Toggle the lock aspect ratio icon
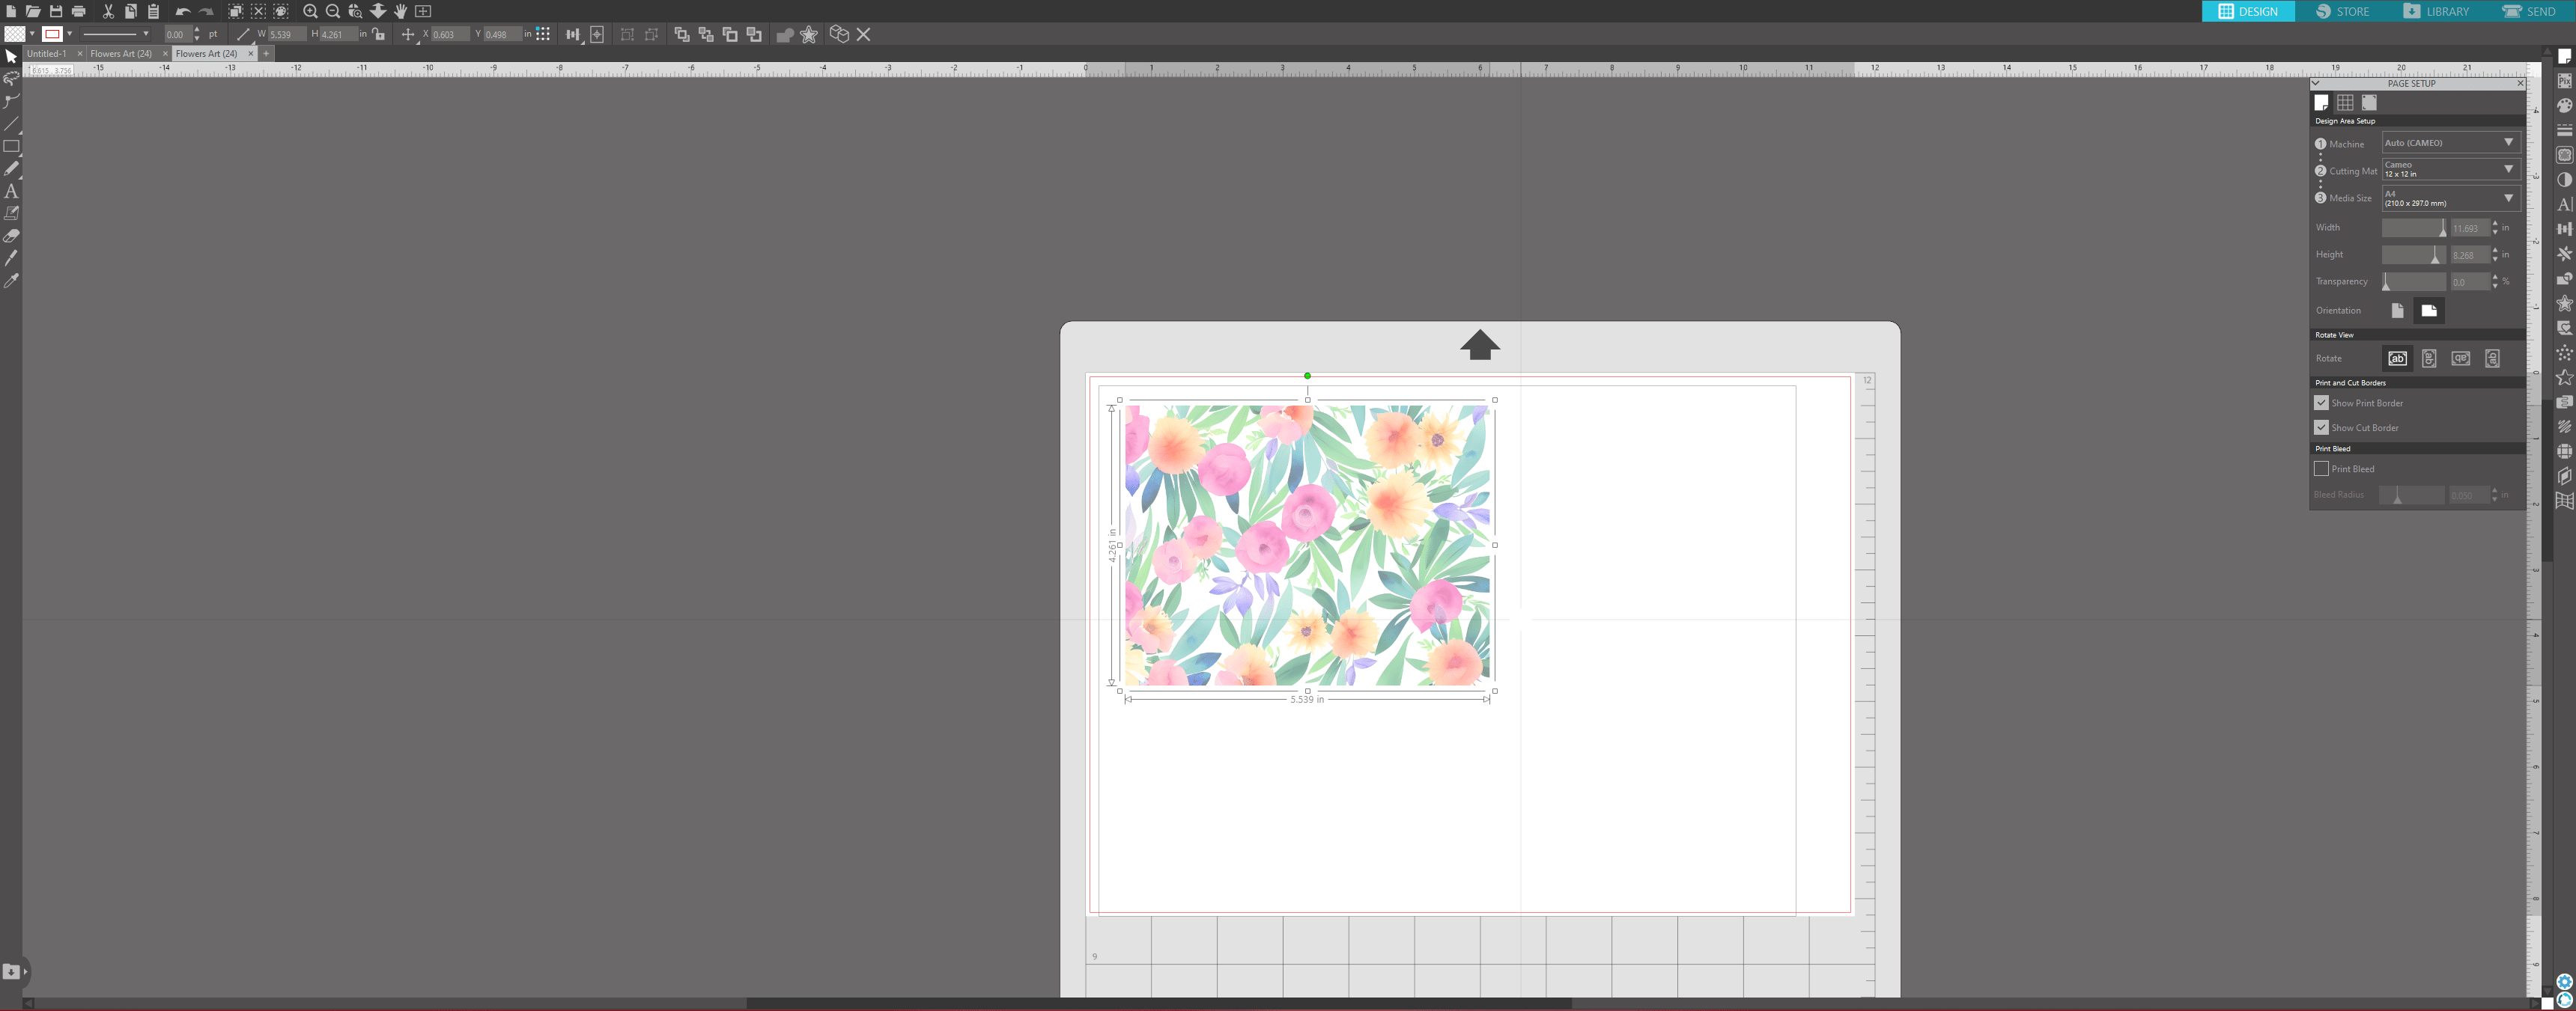 pos(378,34)
